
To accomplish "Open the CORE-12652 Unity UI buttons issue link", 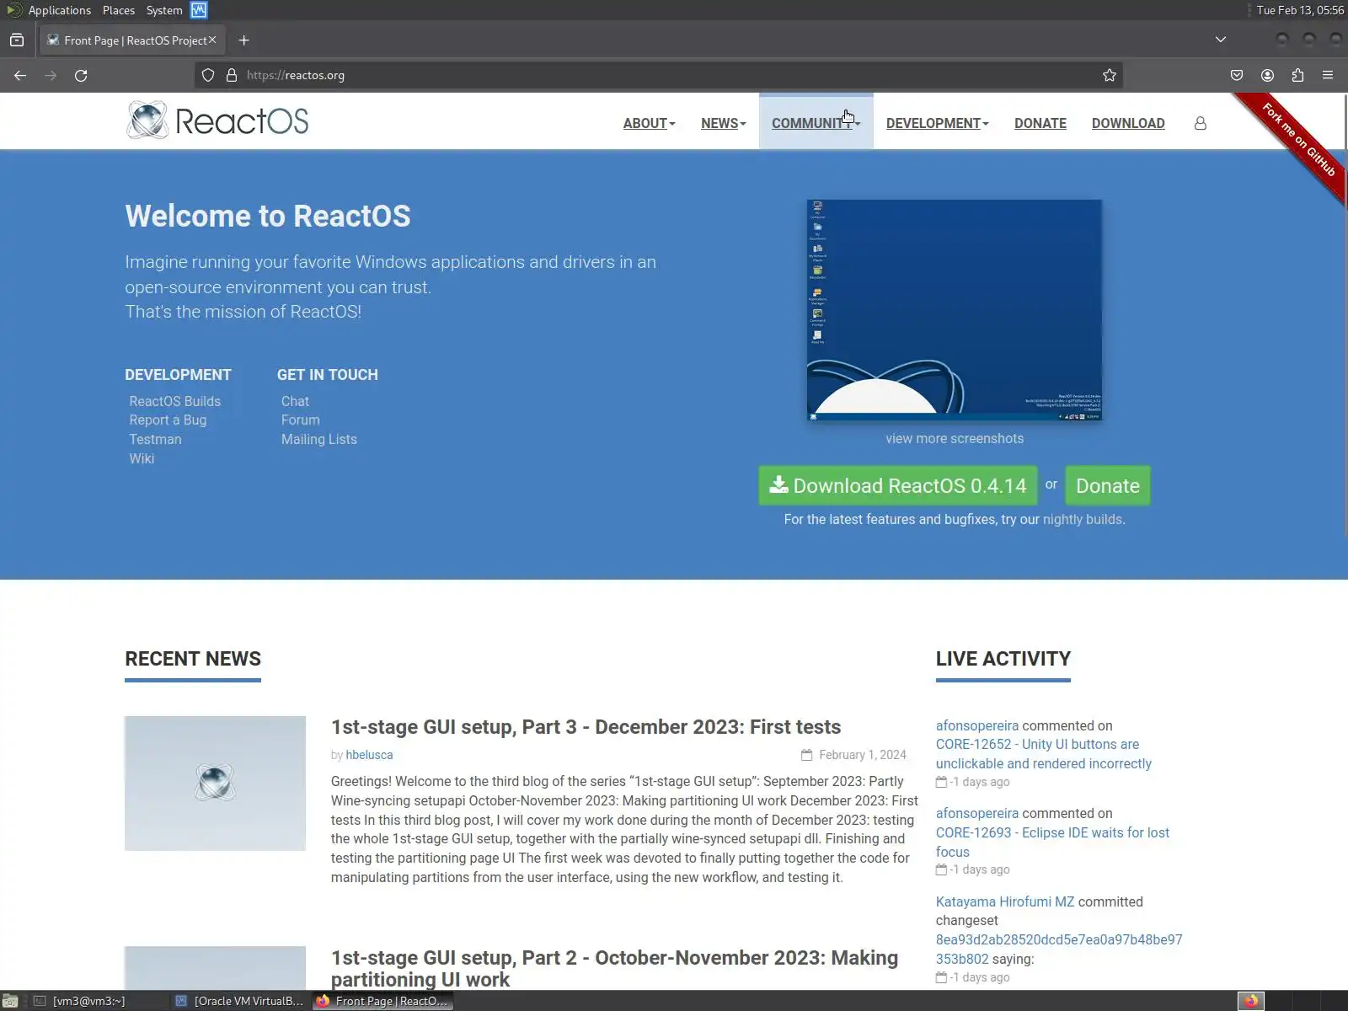I will pos(1044,754).
